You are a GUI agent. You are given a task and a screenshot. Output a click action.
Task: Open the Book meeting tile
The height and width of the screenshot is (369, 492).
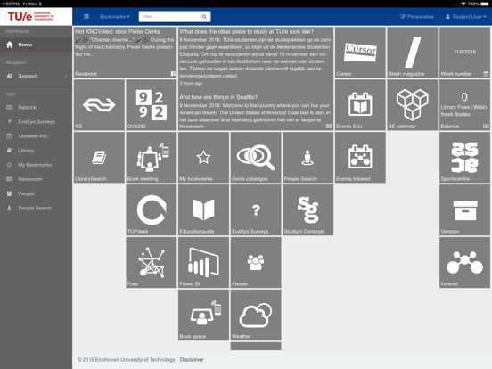[x=152, y=157]
